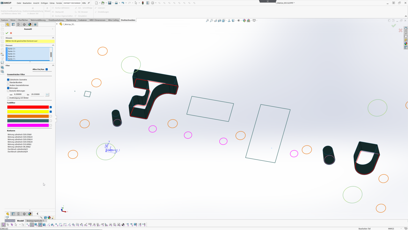Collapse the Filter section chevron

(53, 65)
